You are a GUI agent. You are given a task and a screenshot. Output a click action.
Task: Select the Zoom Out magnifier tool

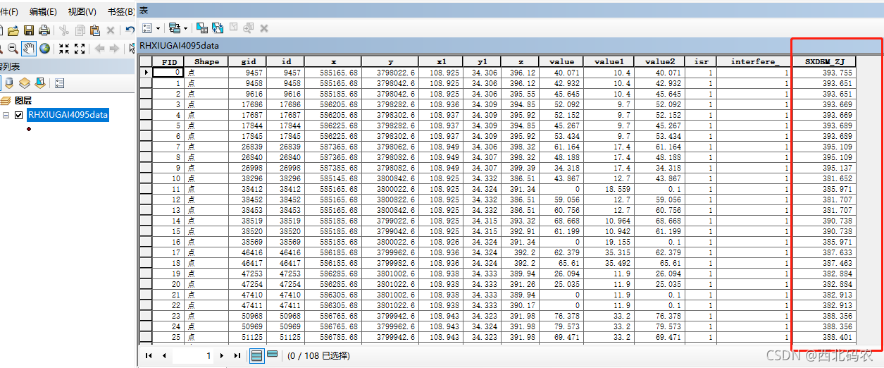click(13, 49)
